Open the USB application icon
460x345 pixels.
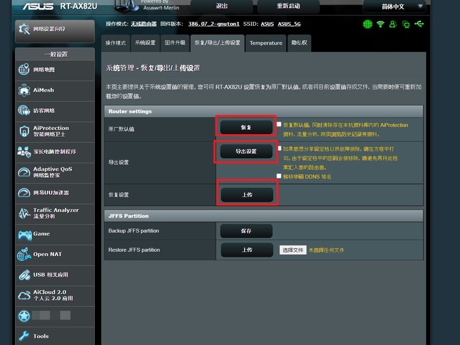coord(24,275)
